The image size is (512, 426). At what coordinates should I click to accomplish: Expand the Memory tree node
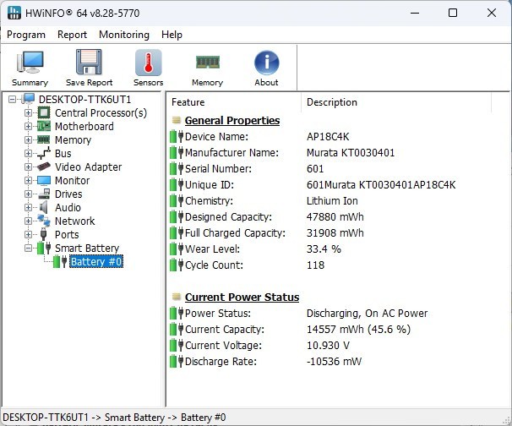[x=29, y=139]
